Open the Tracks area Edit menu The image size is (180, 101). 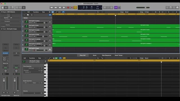(28, 12)
